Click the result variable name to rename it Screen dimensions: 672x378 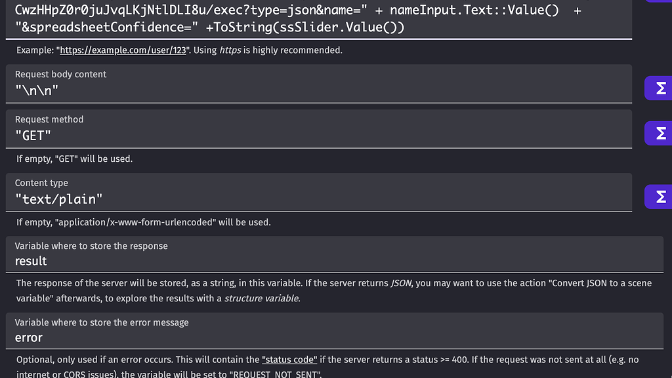coord(31,261)
